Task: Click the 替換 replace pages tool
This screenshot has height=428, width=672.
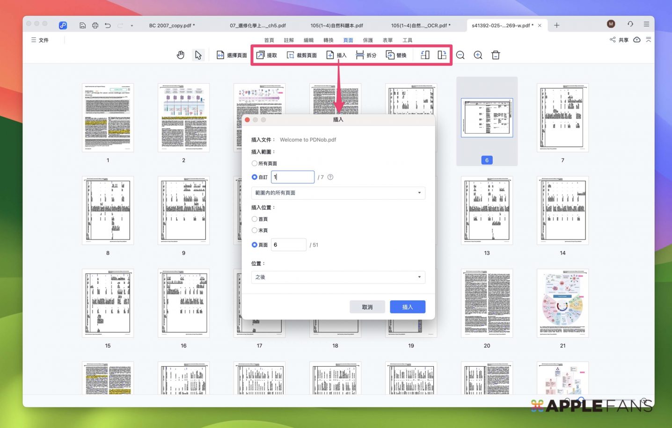Action: click(x=396, y=55)
